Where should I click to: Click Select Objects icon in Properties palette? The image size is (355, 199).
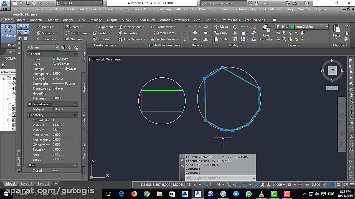coord(69,48)
